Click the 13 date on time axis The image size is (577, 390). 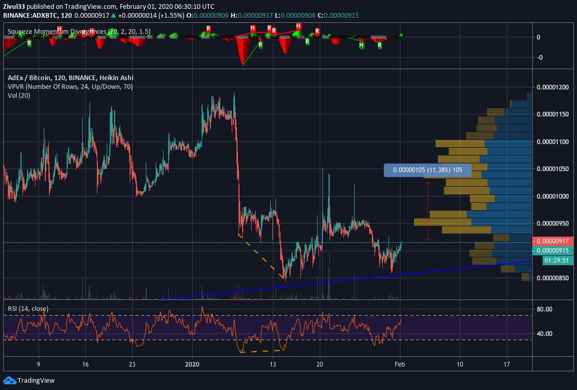click(x=273, y=365)
